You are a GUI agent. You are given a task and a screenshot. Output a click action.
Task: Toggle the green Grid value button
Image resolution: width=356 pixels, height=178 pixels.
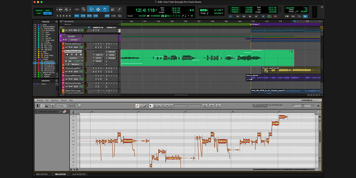[204, 10]
